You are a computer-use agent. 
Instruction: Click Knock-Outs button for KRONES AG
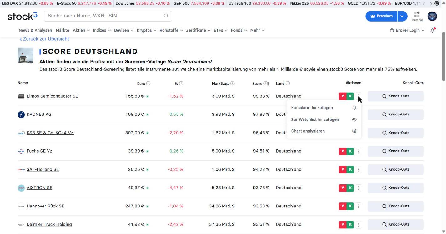pyautogui.click(x=395, y=115)
